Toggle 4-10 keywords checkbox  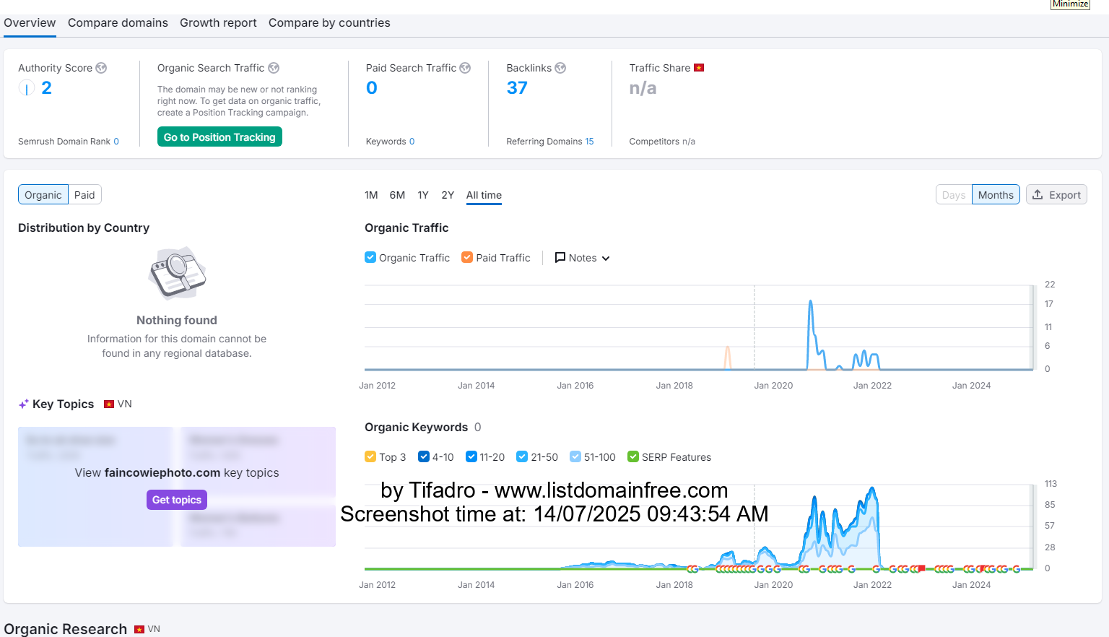click(424, 456)
